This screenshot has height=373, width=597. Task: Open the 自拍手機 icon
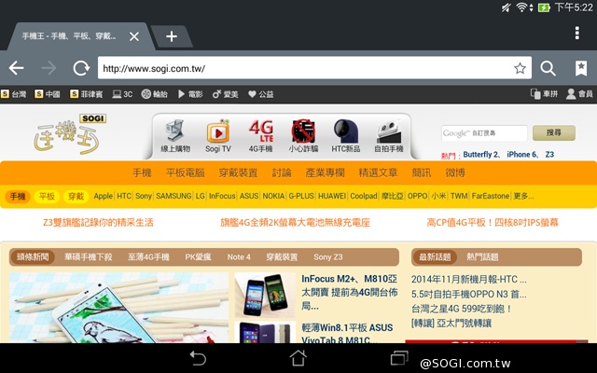(x=389, y=136)
